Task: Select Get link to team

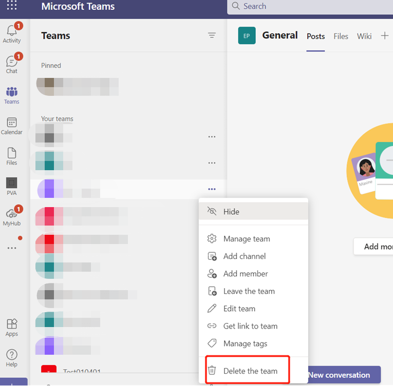Action: pos(253,326)
